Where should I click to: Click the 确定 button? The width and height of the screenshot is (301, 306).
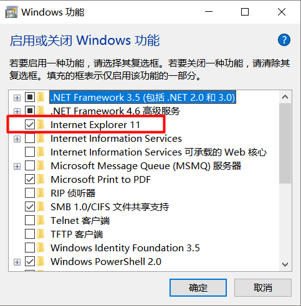tap(198, 288)
